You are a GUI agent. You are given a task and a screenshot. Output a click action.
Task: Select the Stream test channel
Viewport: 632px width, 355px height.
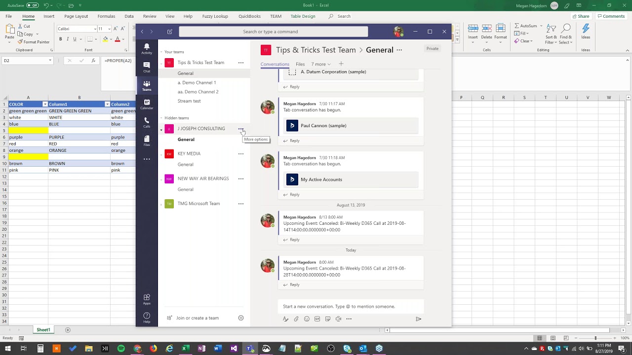[189, 101]
